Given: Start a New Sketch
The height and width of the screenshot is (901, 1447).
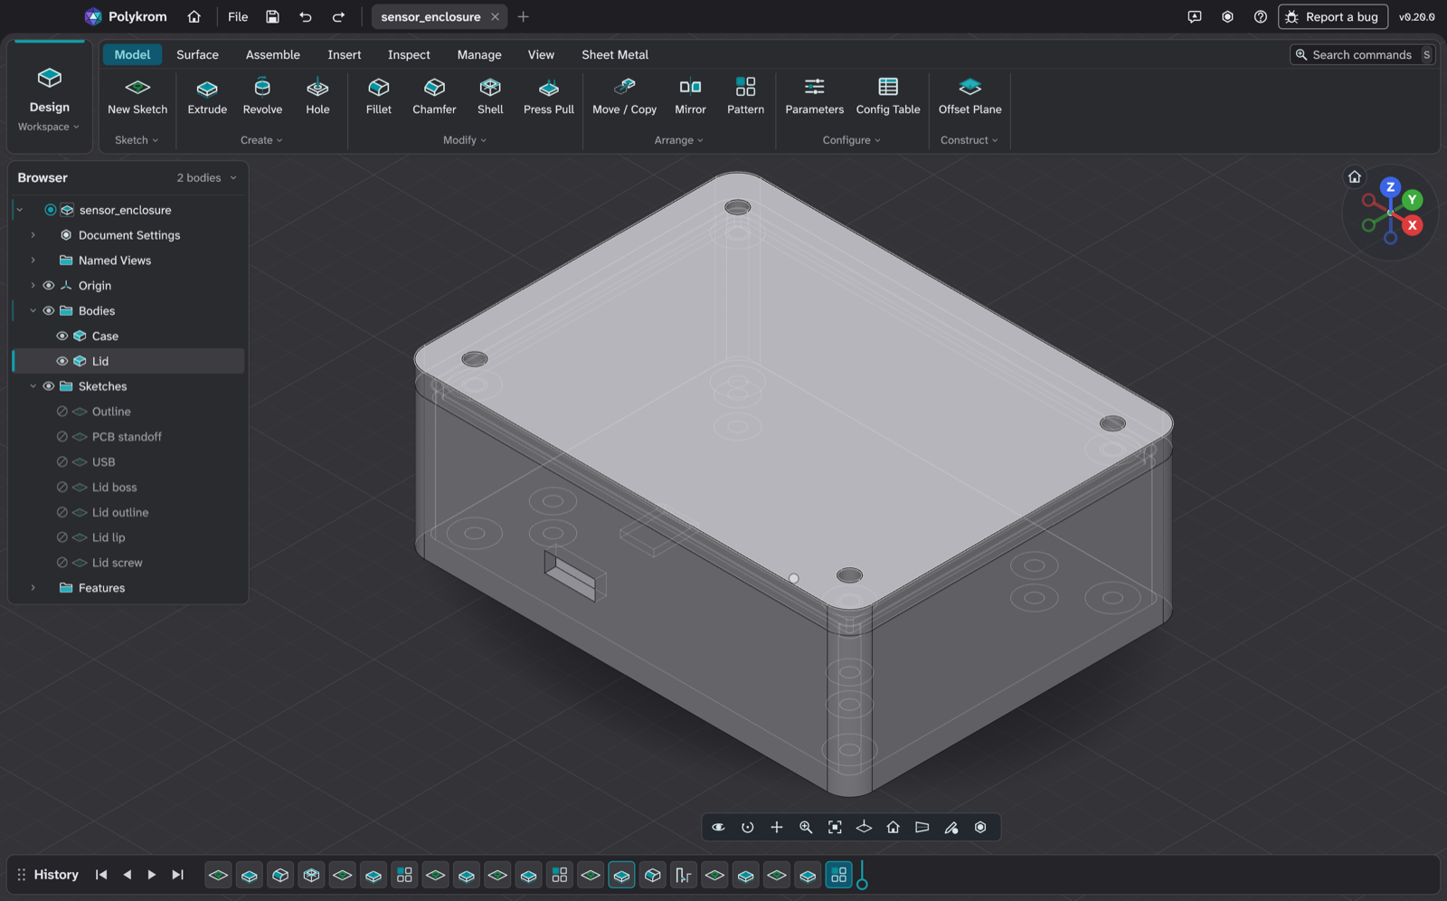Looking at the screenshot, I should 137,97.
